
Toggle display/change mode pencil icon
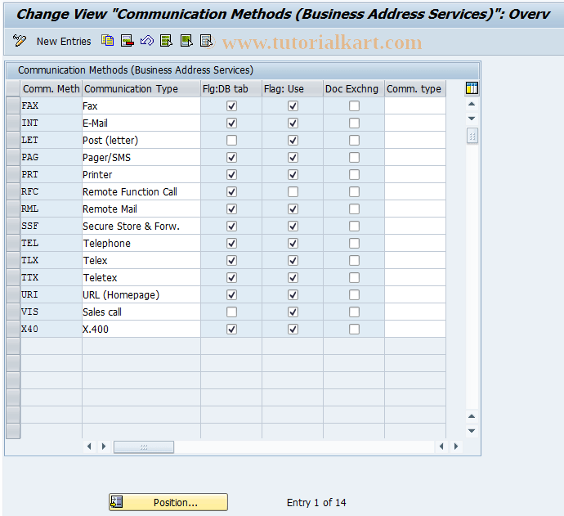[x=19, y=41]
